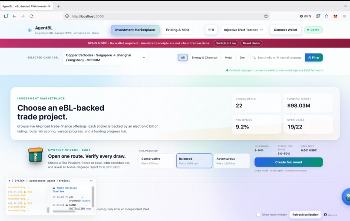
Task: Click the Yield Range 5-14% value
Action: (x=259, y=151)
